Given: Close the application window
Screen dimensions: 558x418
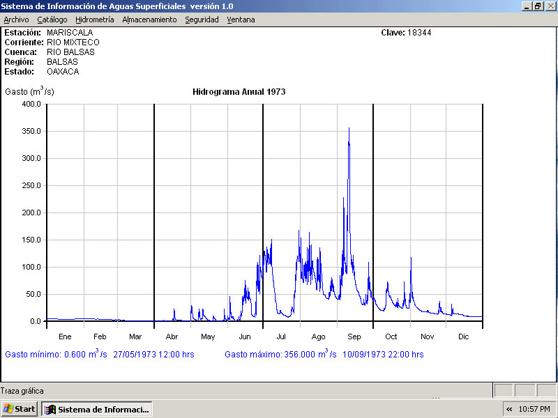Looking at the screenshot, I should tap(550, 6).
